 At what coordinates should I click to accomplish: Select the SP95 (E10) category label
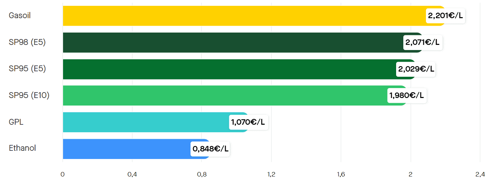(29, 96)
